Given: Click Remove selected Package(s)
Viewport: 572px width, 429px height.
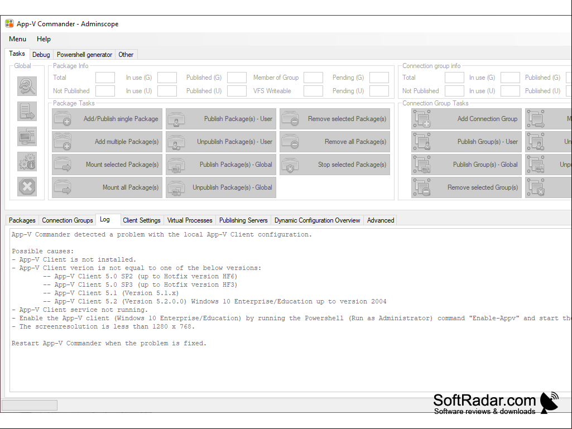Looking at the screenshot, I should point(334,119).
